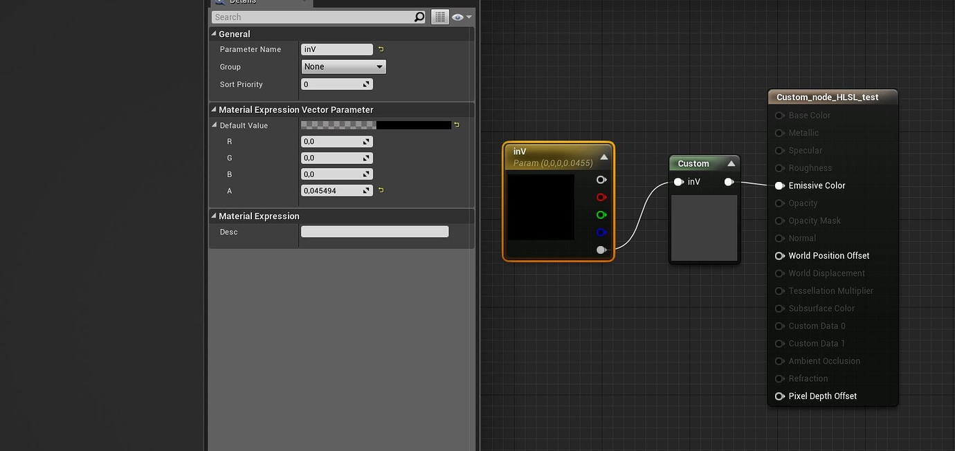Click the Opacity pin on the result node
955x451 pixels.
(779, 203)
